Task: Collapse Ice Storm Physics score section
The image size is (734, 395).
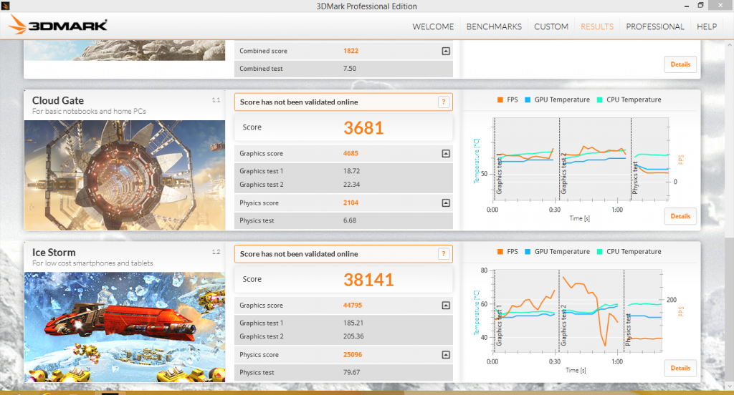Action: (446, 355)
